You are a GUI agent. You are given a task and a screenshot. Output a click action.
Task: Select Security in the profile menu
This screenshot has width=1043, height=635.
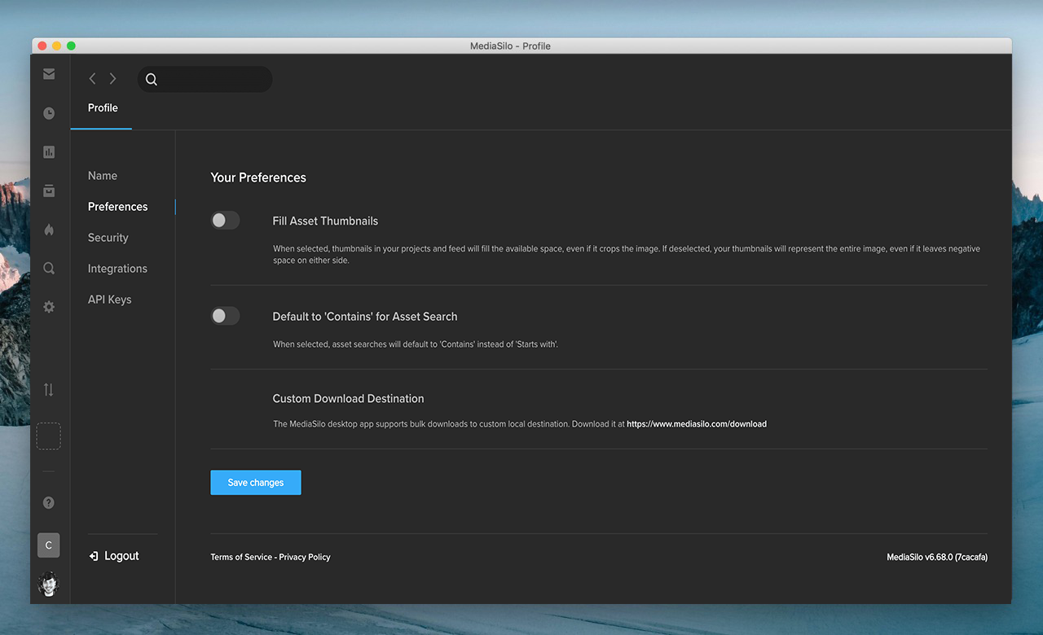pos(108,238)
